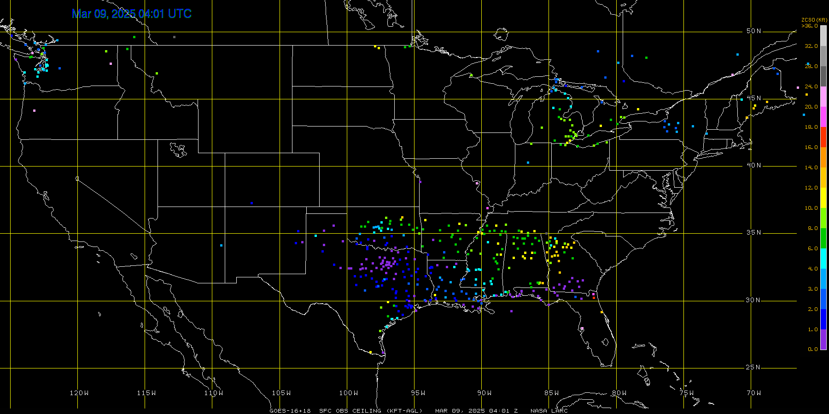This screenshot has width=829, height=414.
Task: Click the 28.0 legend value
Action: click(811, 66)
